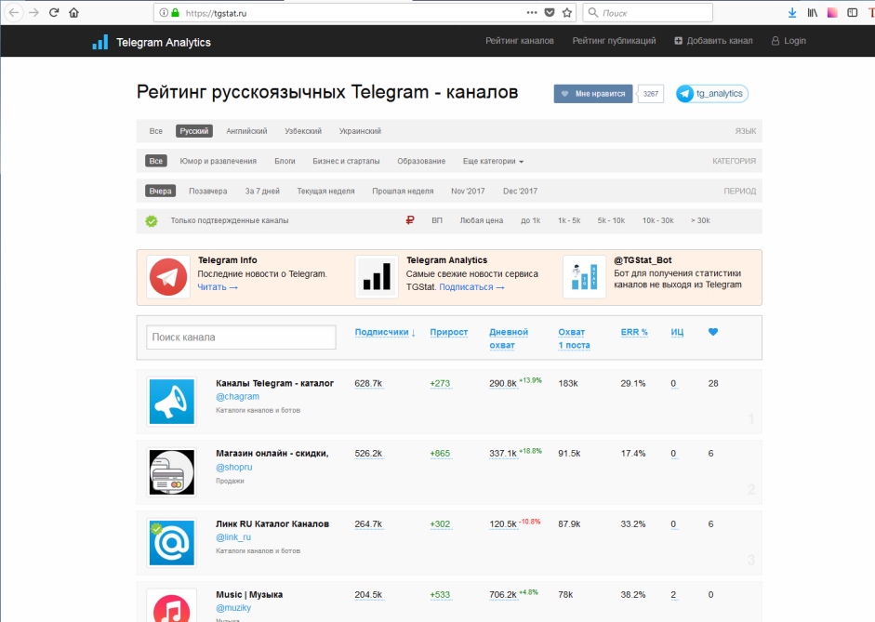Click the megaphone avatar of @chagram channel
This screenshot has width=875, height=622.
tap(171, 402)
